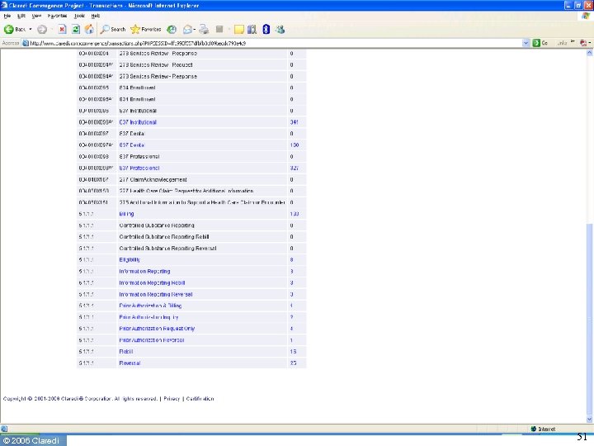Click the yellow note toolbar icon

click(x=238, y=29)
